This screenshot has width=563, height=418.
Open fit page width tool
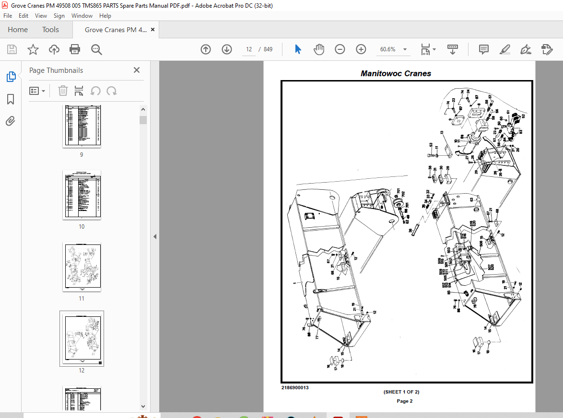click(x=425, y=49)
